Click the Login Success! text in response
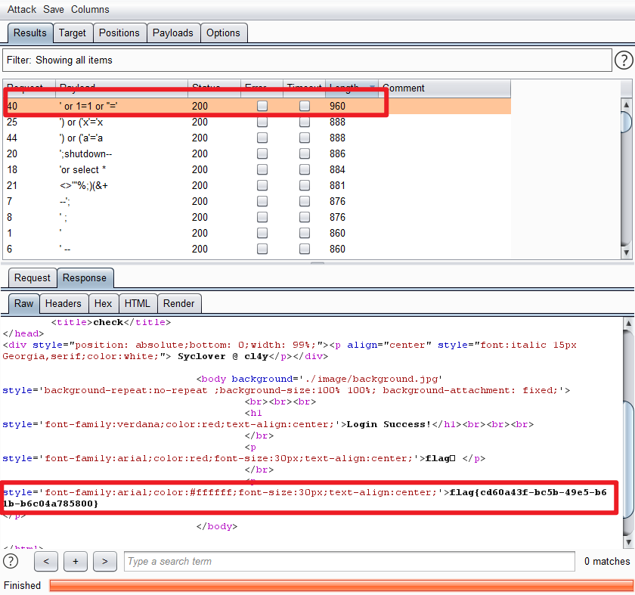Viewport: 635px width, 595px height. [389, 424]
